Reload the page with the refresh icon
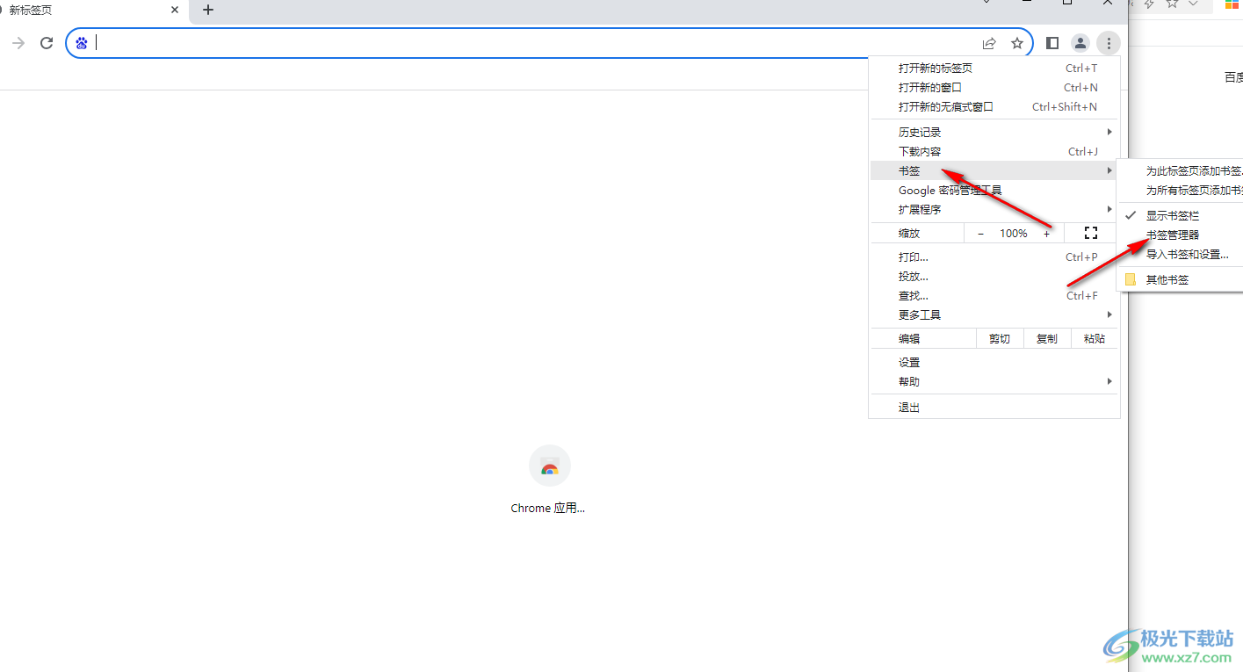 [47, 43]
